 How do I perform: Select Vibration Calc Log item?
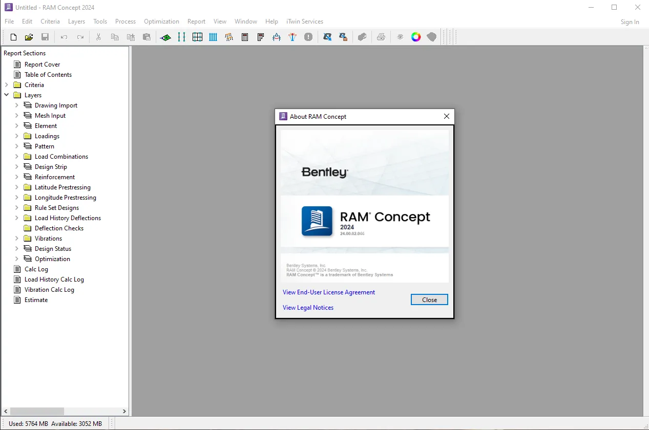(49, 290)
